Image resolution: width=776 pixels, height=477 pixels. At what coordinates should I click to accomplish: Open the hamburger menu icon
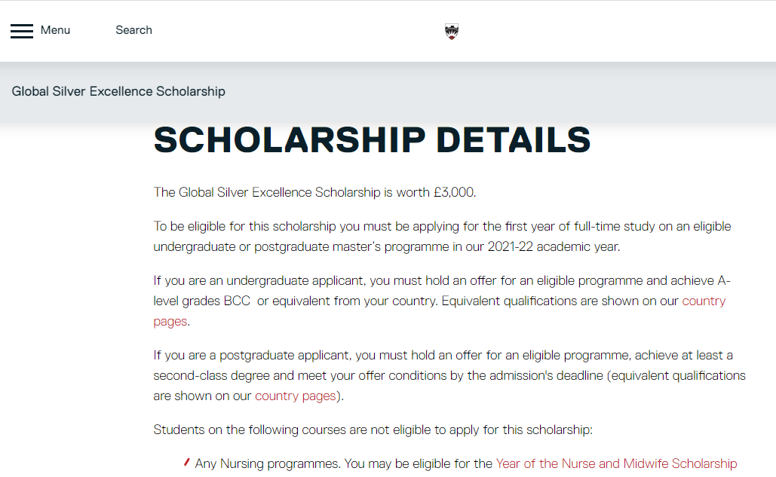[x=22, y=31]
